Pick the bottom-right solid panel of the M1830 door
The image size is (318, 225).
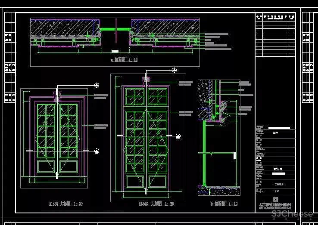67,166
